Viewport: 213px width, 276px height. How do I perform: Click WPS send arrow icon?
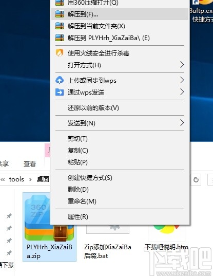(60, 92)
